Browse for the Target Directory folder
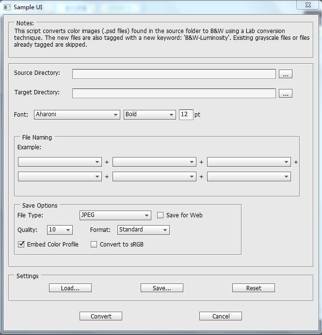Screen dimensions: 322x335 (286, 93)
